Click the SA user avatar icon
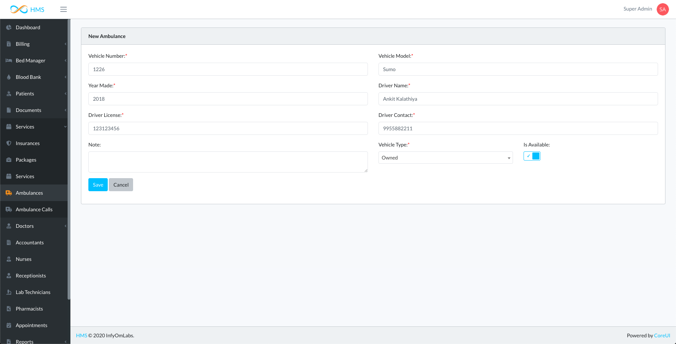The height and width of the screenshot is (344, 676). click(662, 10)
